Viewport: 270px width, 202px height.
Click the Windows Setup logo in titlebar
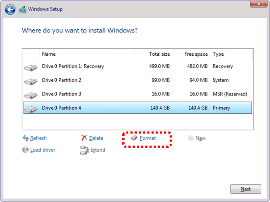(x=22, y=9)
